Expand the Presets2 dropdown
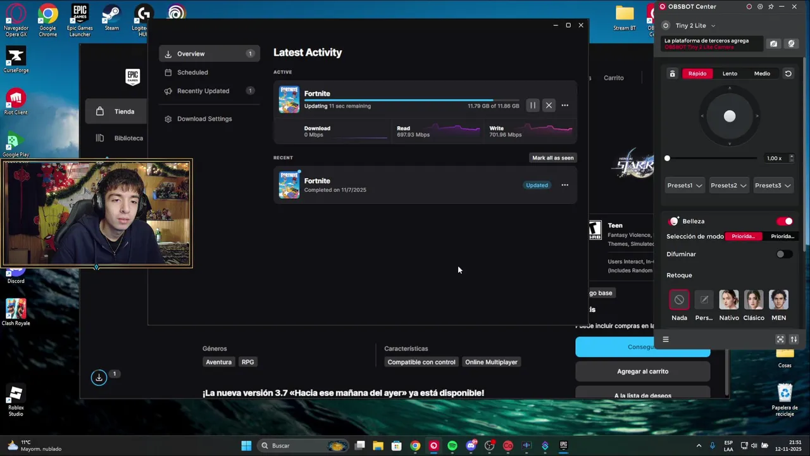Viewport: 810px width, 456px height. click(728, 186)
